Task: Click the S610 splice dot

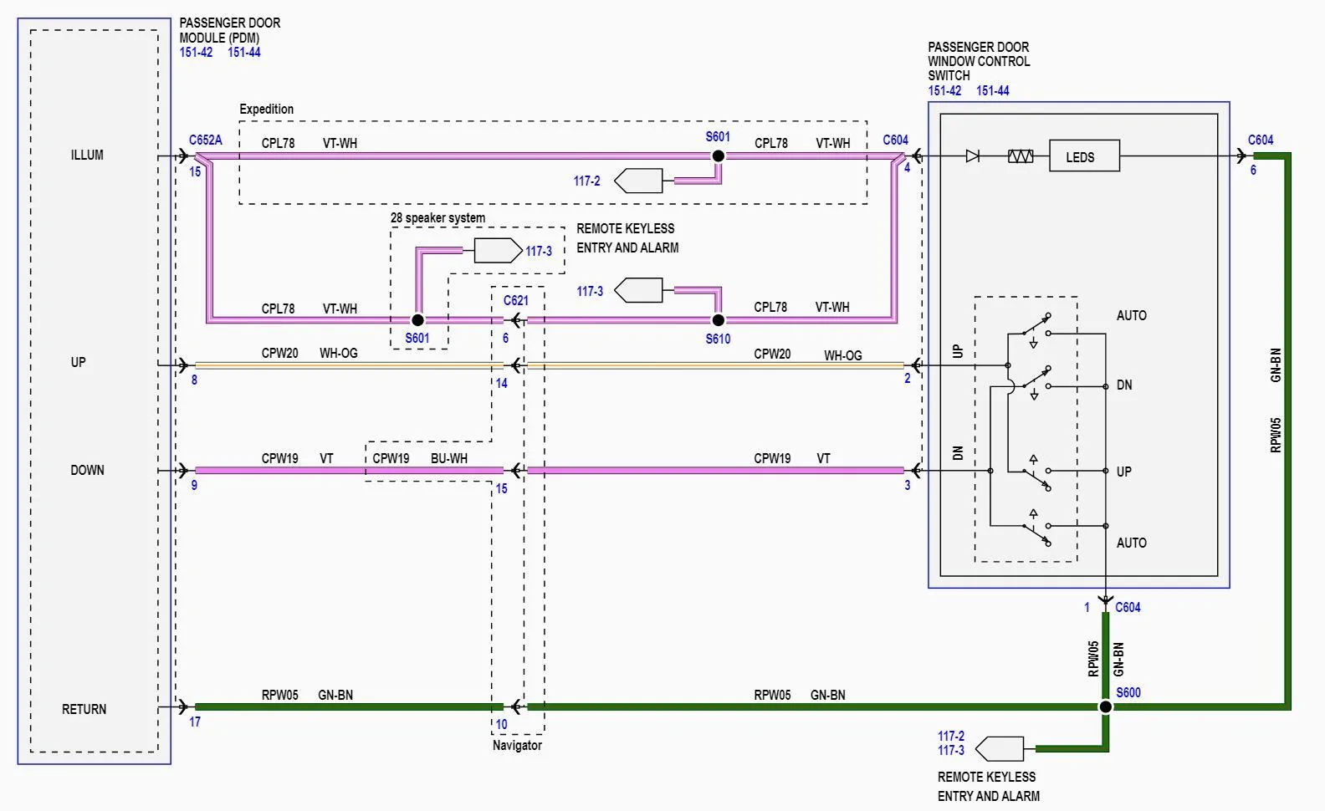Action: tap(718, 320)
